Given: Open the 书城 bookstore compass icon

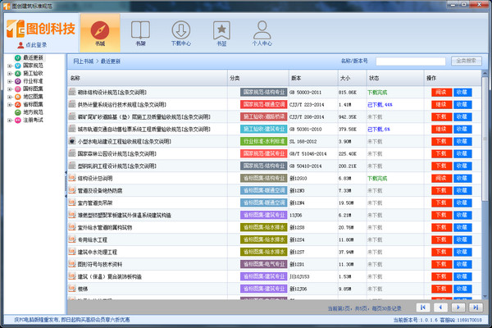Looking at the screenshot, I should [100, 32].
